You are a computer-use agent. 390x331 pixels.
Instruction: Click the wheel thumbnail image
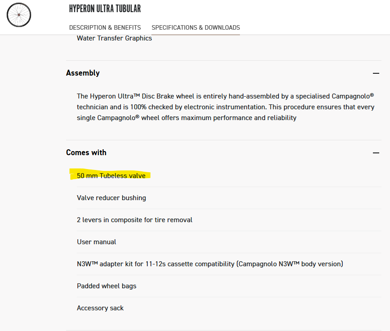coord(19,14)
